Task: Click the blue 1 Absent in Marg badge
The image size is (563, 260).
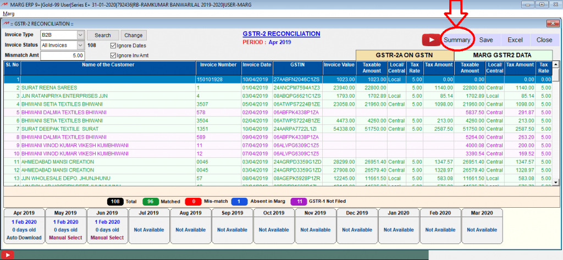Action: 240,202
